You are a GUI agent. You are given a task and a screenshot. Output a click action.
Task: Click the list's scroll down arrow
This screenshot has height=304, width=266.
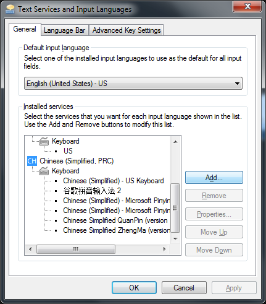(x=175, y=239)
